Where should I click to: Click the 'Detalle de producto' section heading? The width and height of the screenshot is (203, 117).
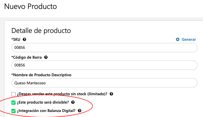41,31
